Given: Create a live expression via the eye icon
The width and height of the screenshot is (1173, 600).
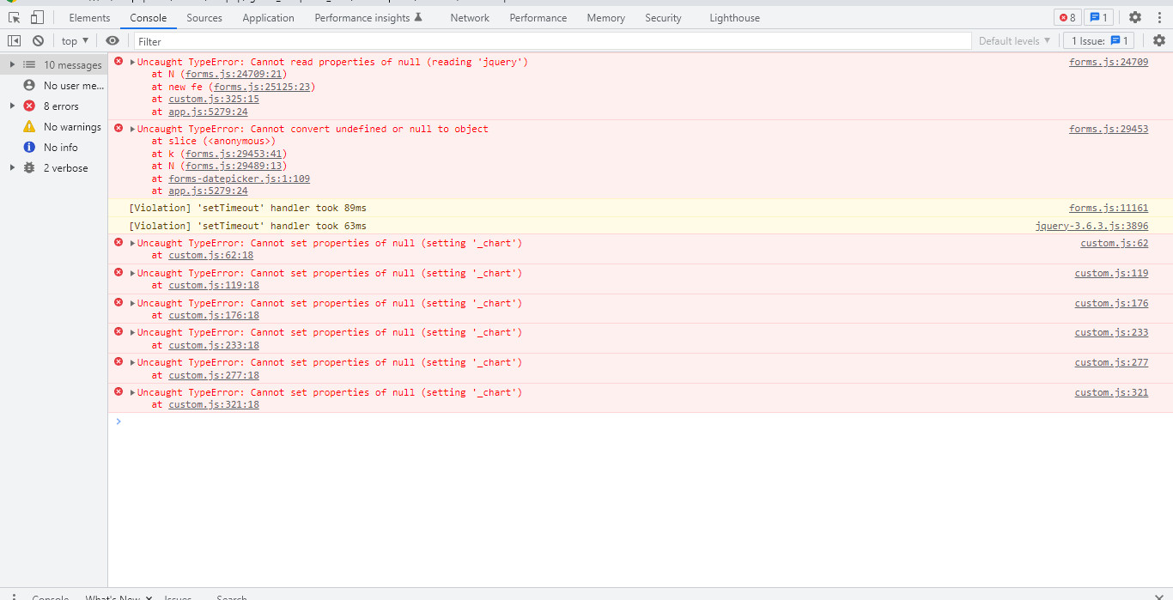Looking at the screenshot, I should (x=112, y=40).
